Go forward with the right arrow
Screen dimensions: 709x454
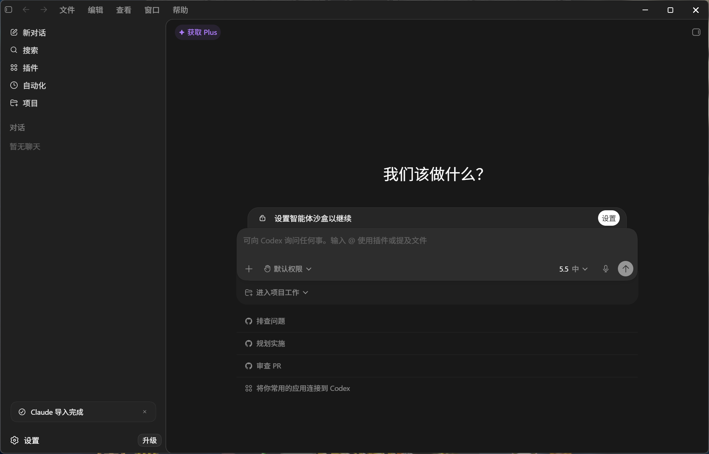pos(44,10)
